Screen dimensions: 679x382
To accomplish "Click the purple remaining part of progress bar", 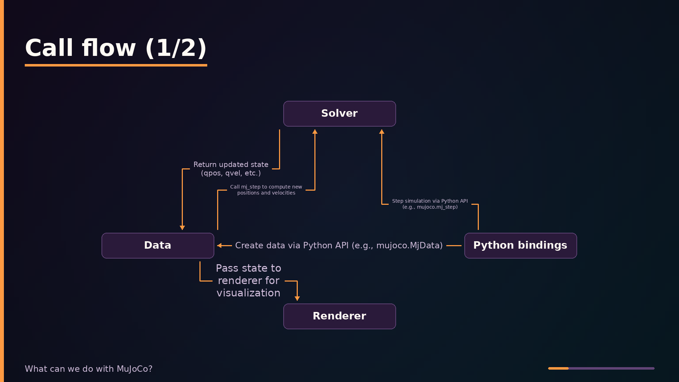I will pyautogui.click(x=611, y=368).
